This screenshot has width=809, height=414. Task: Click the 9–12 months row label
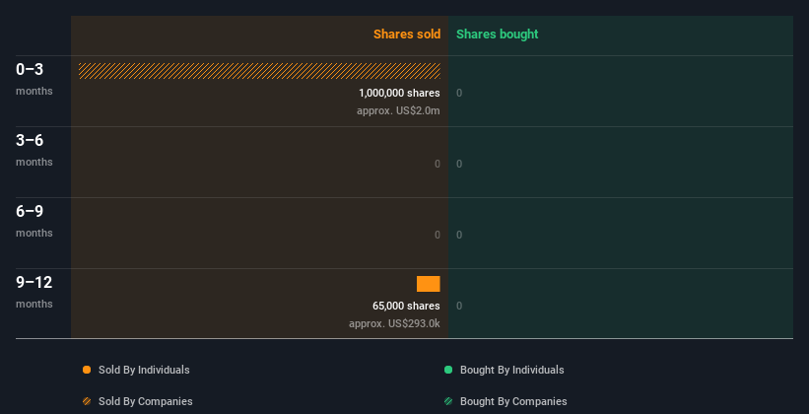coord(34,292)
